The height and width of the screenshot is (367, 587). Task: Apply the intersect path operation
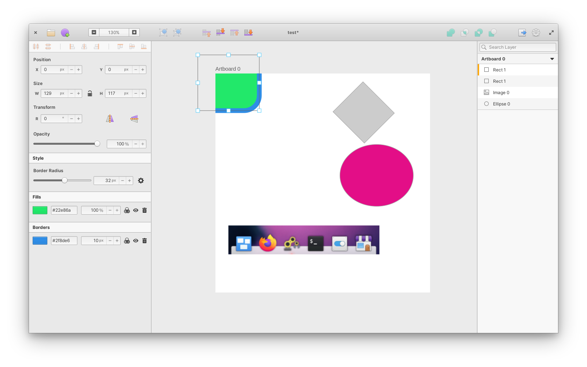(x=465, y=33)
